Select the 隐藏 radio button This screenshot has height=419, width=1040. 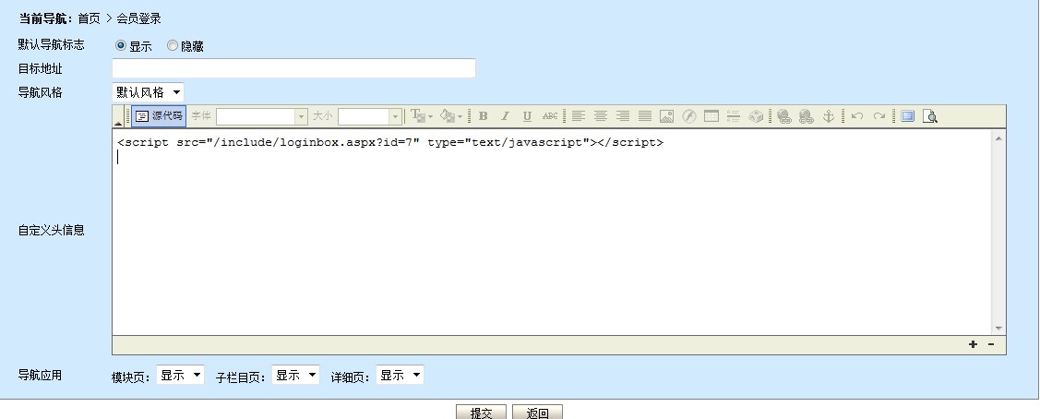pyautogui.click(x=173, y=45)
